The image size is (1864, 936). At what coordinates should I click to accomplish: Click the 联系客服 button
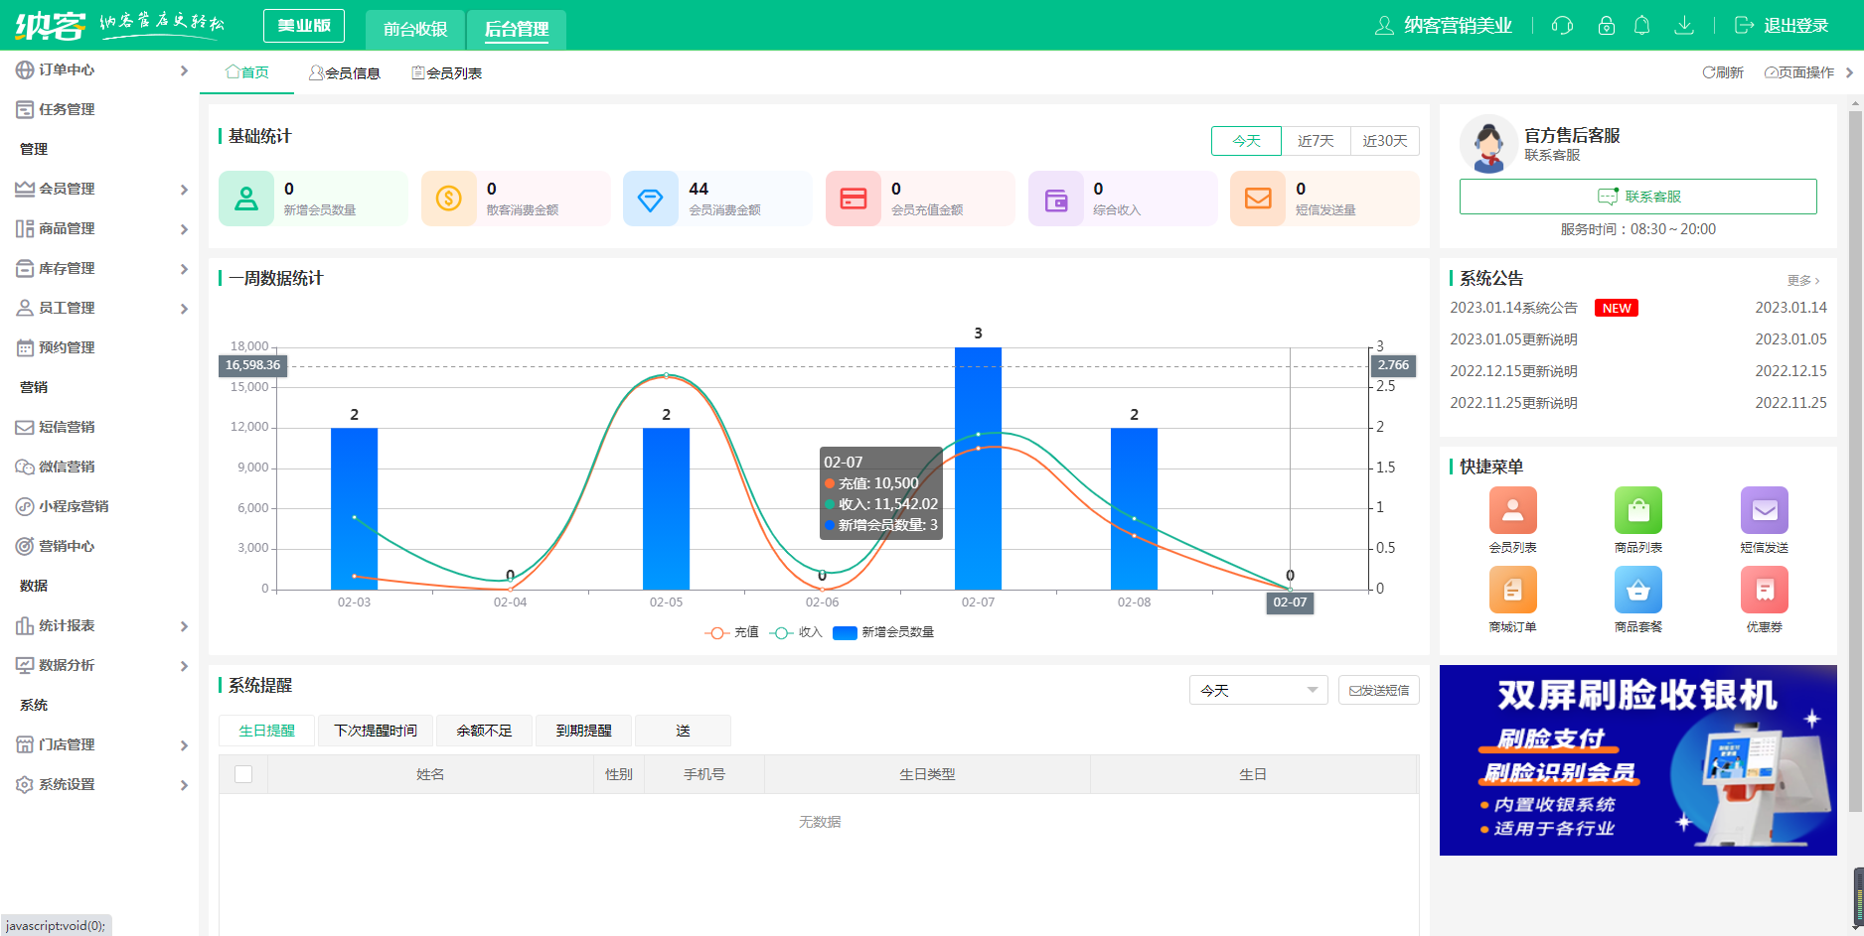click(1637, 197)
